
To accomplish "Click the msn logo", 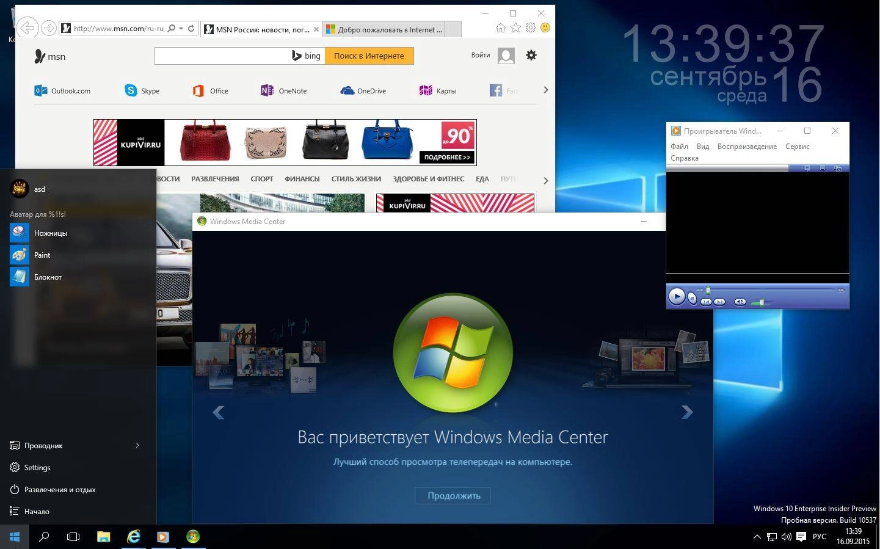I will coord(50,56).
